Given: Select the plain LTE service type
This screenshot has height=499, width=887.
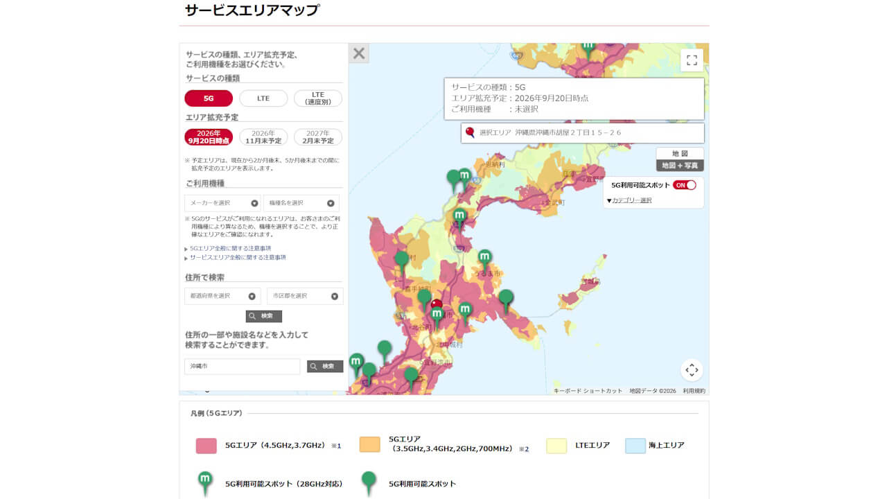Looking at the screenshot, I should (x=263, y=98).
